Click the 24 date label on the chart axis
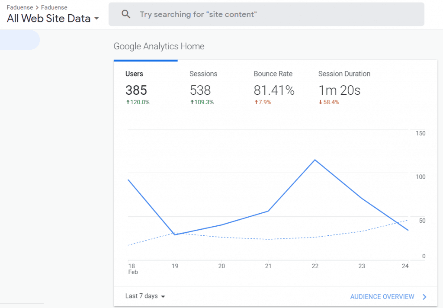The image size is (443, 308). pos(405,266)
